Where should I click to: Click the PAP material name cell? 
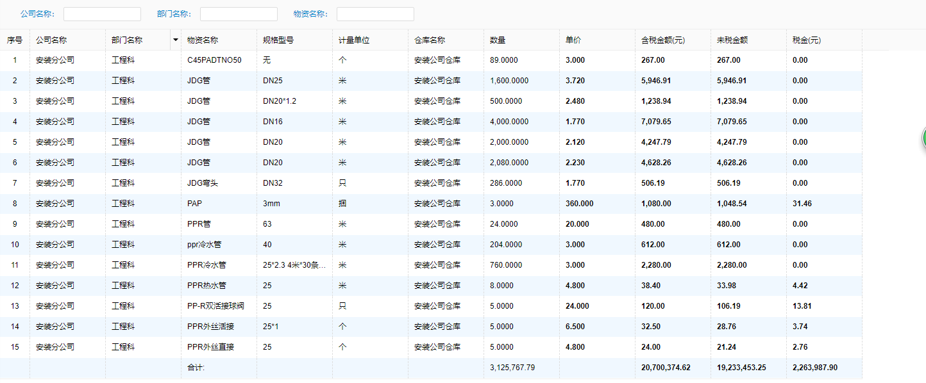219,204
